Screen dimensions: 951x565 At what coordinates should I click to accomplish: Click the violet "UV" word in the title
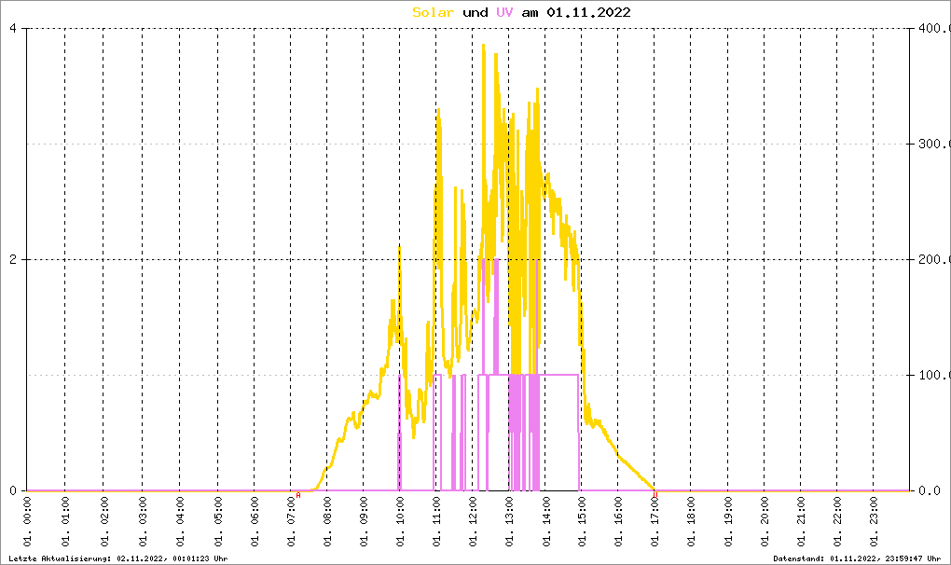pyautogui.click(x=503, y=12)
